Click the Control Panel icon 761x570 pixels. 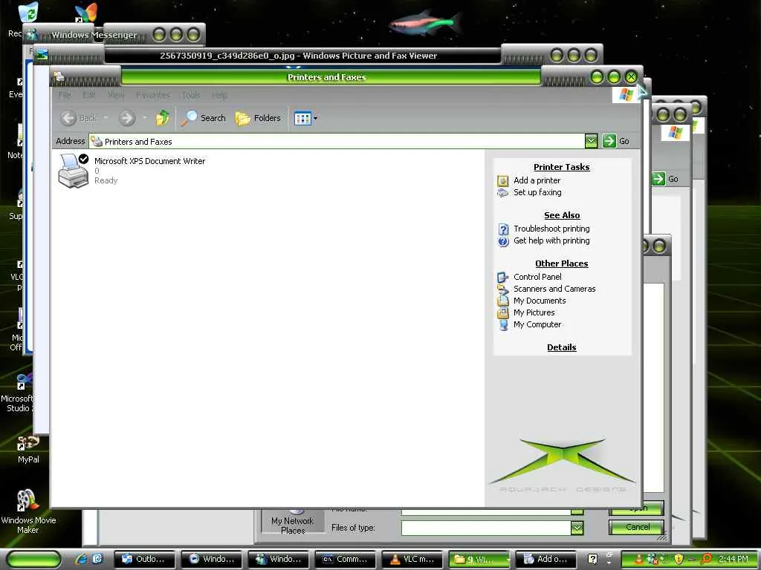tap(503, 278)
